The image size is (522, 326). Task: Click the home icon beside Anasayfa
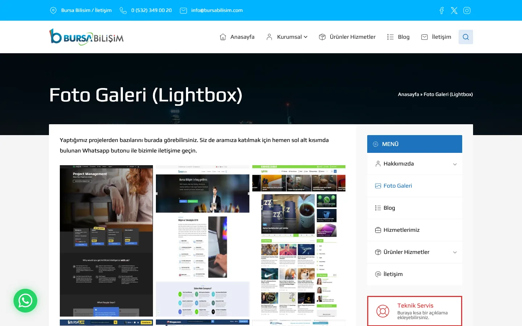[223, 37]
